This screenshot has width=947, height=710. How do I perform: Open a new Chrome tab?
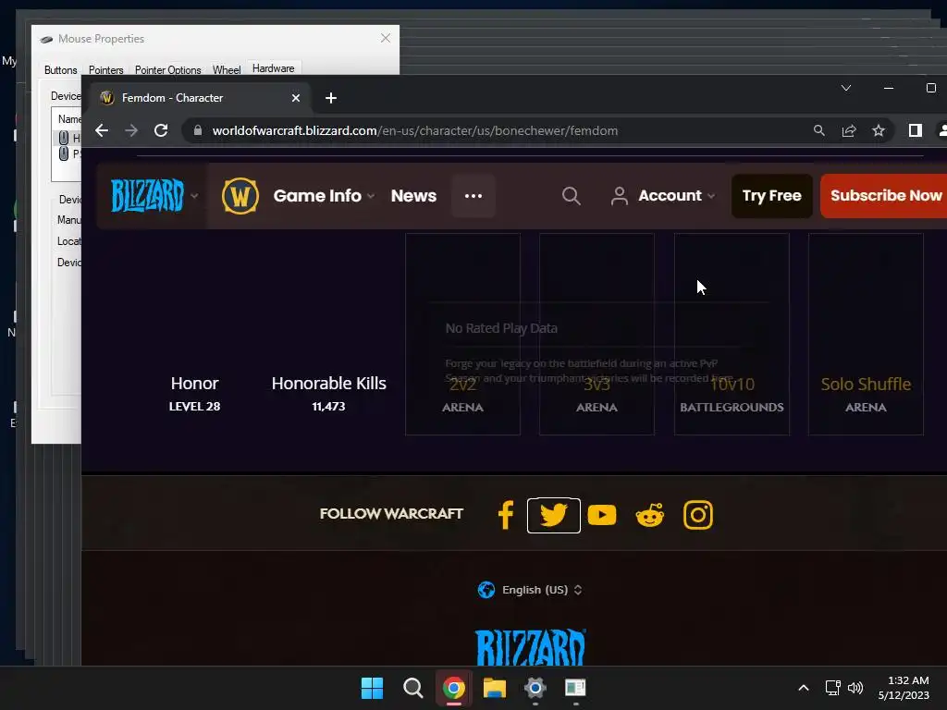(x=331, y=98)
